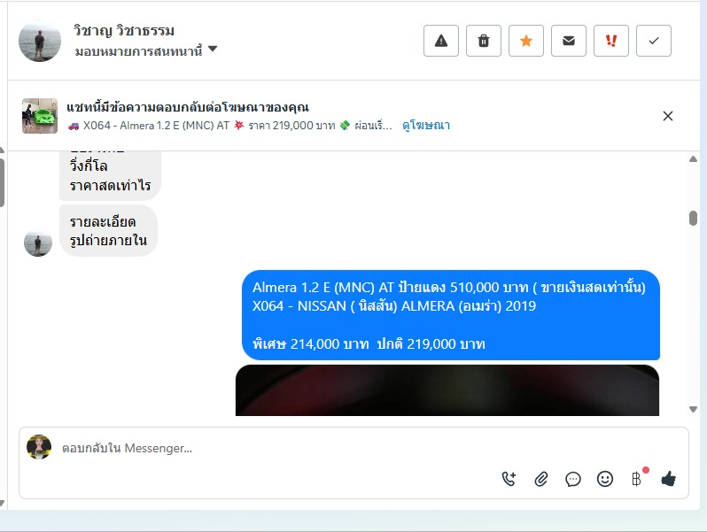Delete conversation with the trash icon
The image size is (707, 532).
pos(484,41)
